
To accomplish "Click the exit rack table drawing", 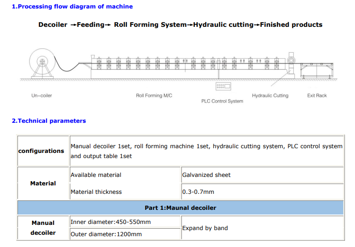I will 316,71.
